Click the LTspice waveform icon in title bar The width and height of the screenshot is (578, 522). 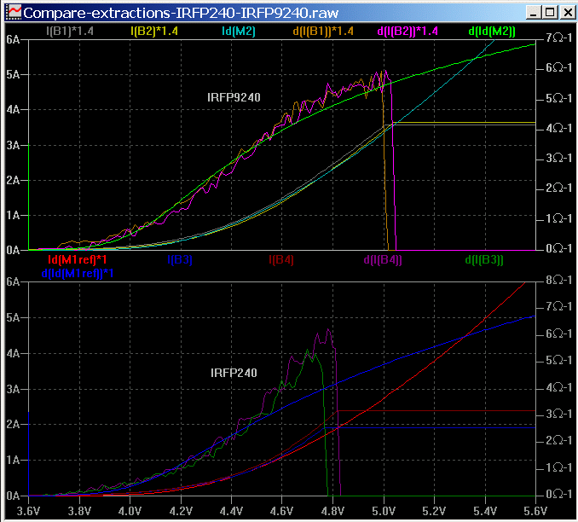pos(14,13)
